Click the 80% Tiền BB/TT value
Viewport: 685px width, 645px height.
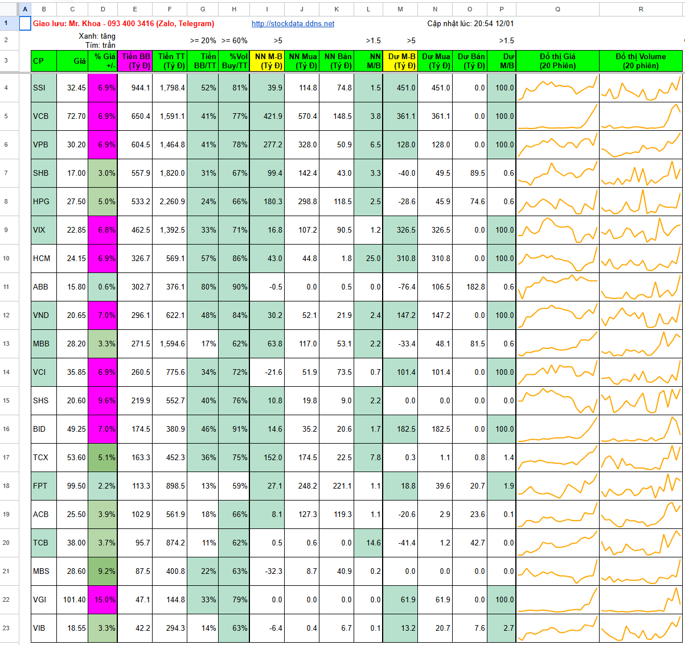pyautogui.click(x=202, y=287)
